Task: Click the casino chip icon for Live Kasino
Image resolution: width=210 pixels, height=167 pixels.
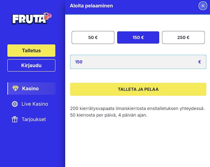Action: [x=15, y=104]
